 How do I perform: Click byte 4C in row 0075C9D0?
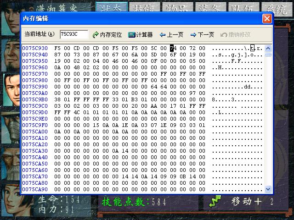pos(77,112)
